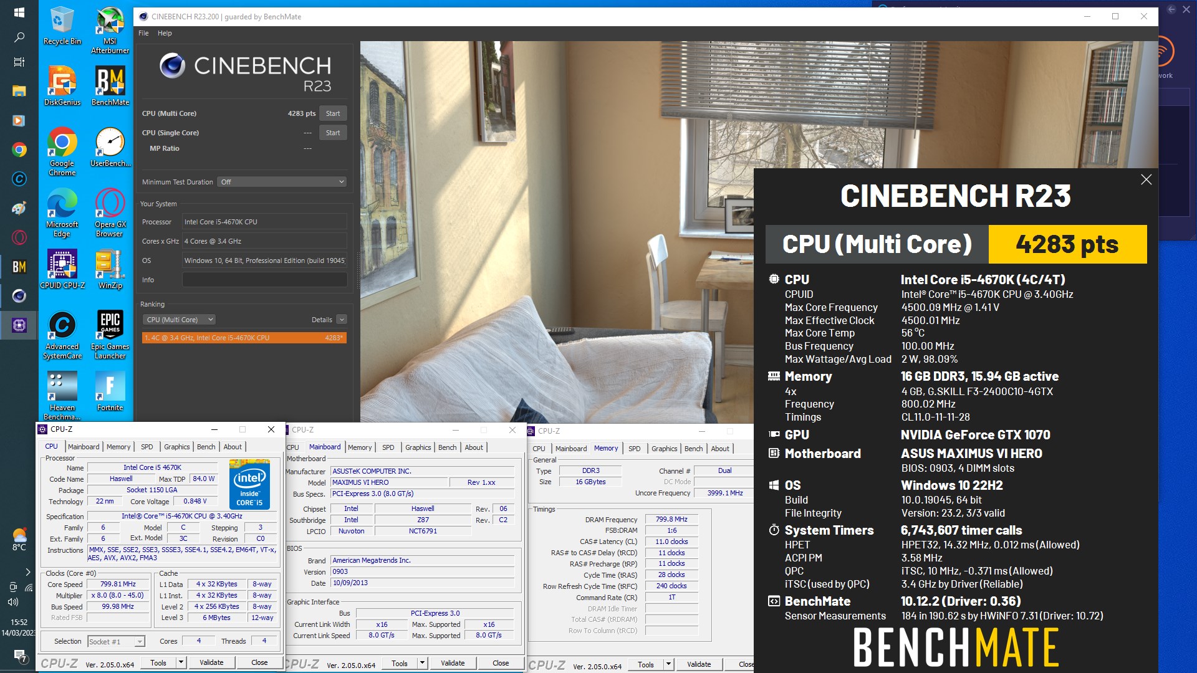Start the CPU (Multi Core) test
This screenshot has height=673, width=1197.
[x=333, y=113]
